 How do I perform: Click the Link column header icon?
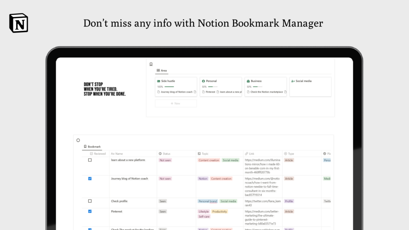(x=247, y=153)
